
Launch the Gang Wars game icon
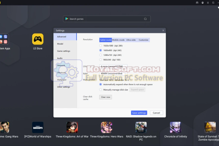tap(4, 127)
